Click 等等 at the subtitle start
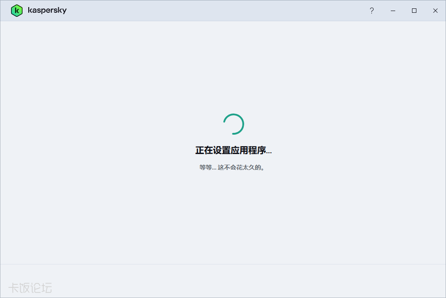This screenshot has width=446, height=298. coord(205,168)
